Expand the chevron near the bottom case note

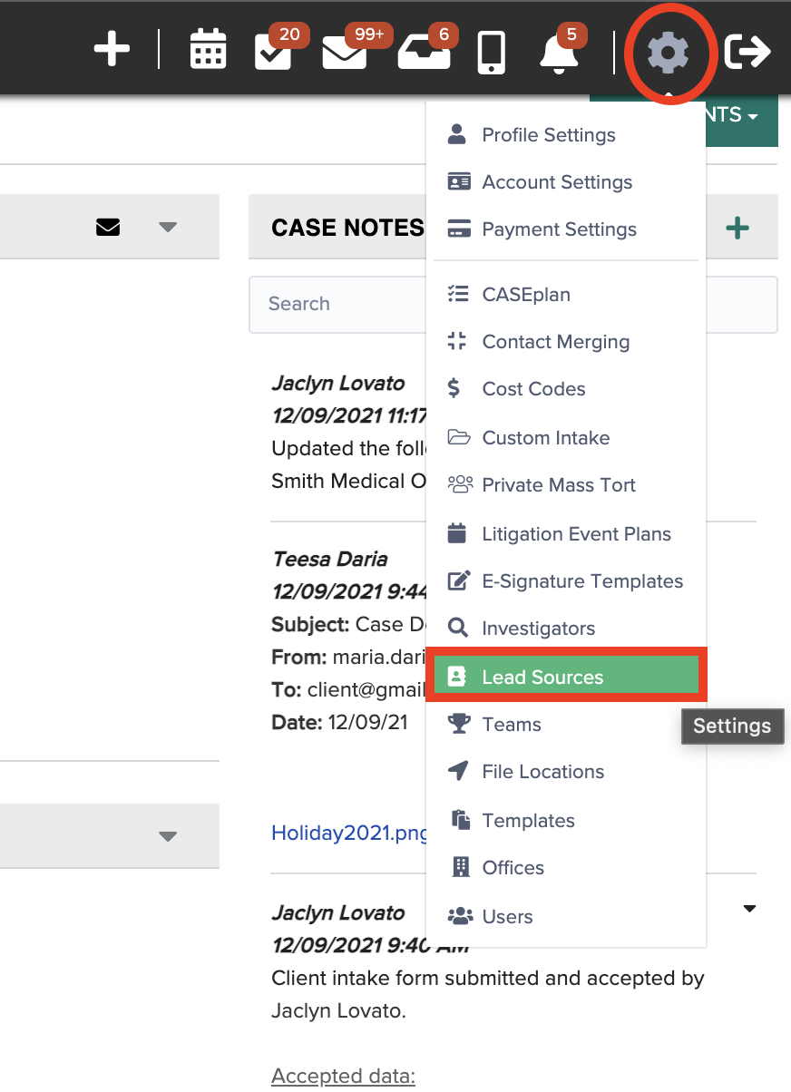749,908
